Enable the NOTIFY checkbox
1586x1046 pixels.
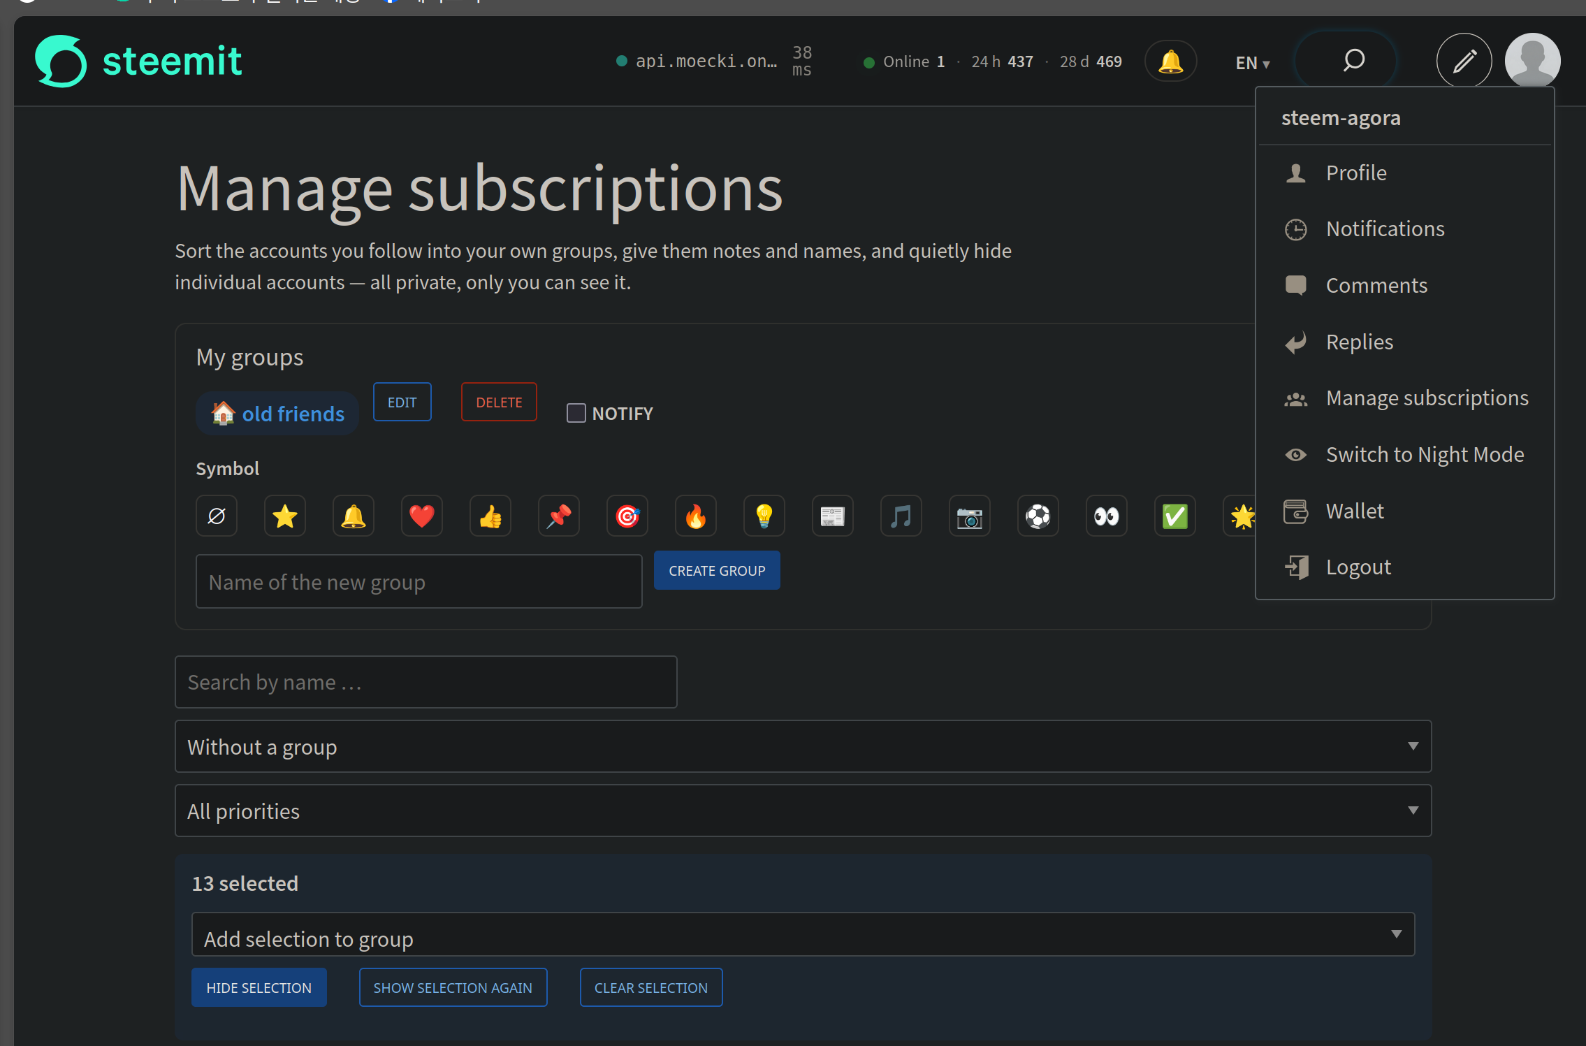point(576,413)
